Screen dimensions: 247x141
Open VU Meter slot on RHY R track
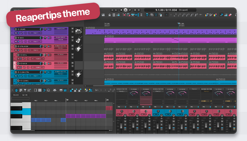[61, 63]
